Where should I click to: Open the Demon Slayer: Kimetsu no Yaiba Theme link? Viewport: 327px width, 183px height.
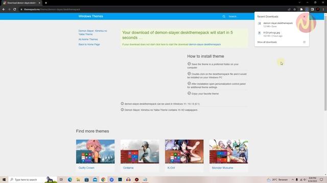point(92,33)
